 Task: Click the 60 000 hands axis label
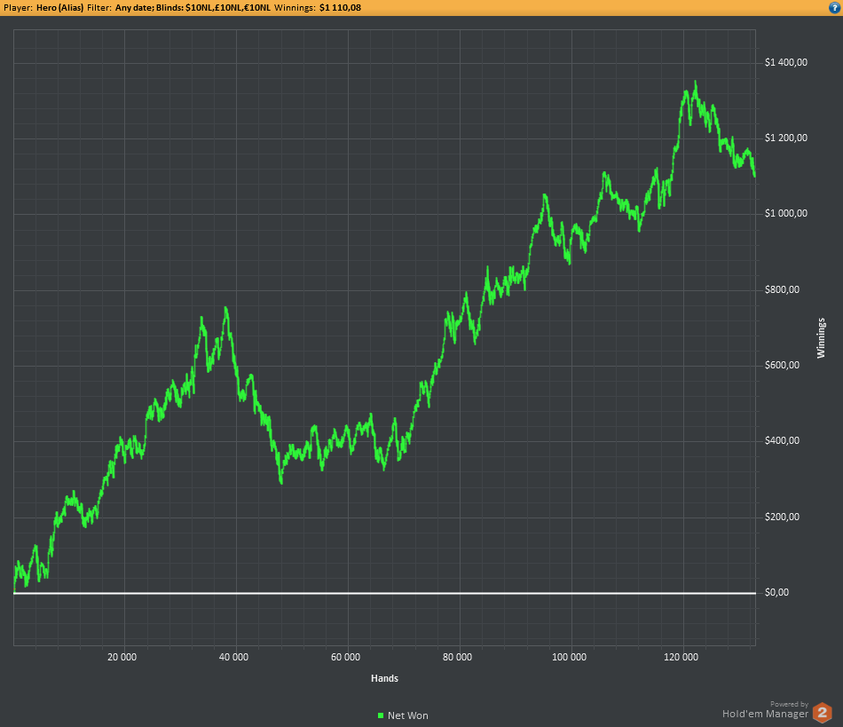346,657
